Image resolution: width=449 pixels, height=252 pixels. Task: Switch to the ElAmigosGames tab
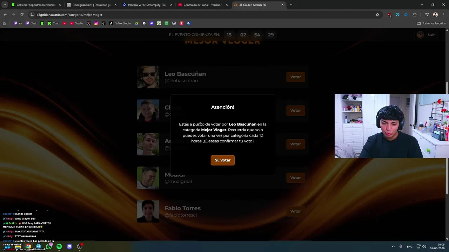click(x=91, y=5)
